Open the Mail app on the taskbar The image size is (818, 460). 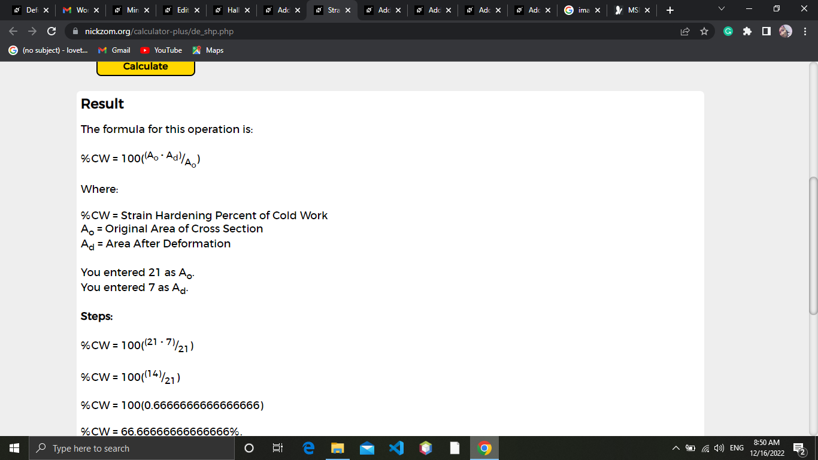click(367, 448)
